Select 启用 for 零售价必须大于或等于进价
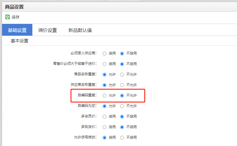Viewport: 237px width, 146px height. coord(104,64)
